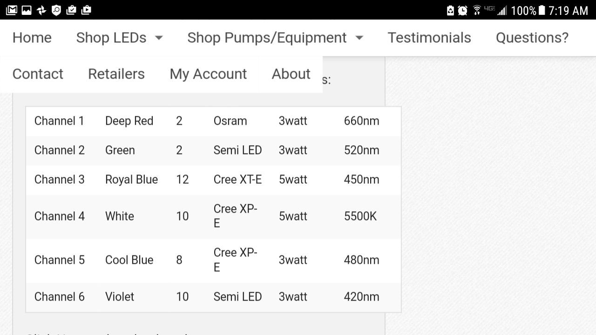Viewport: 596px width, 335px height.
Task: Tap the briefcase checkmark notification icon
Action: 71,10
